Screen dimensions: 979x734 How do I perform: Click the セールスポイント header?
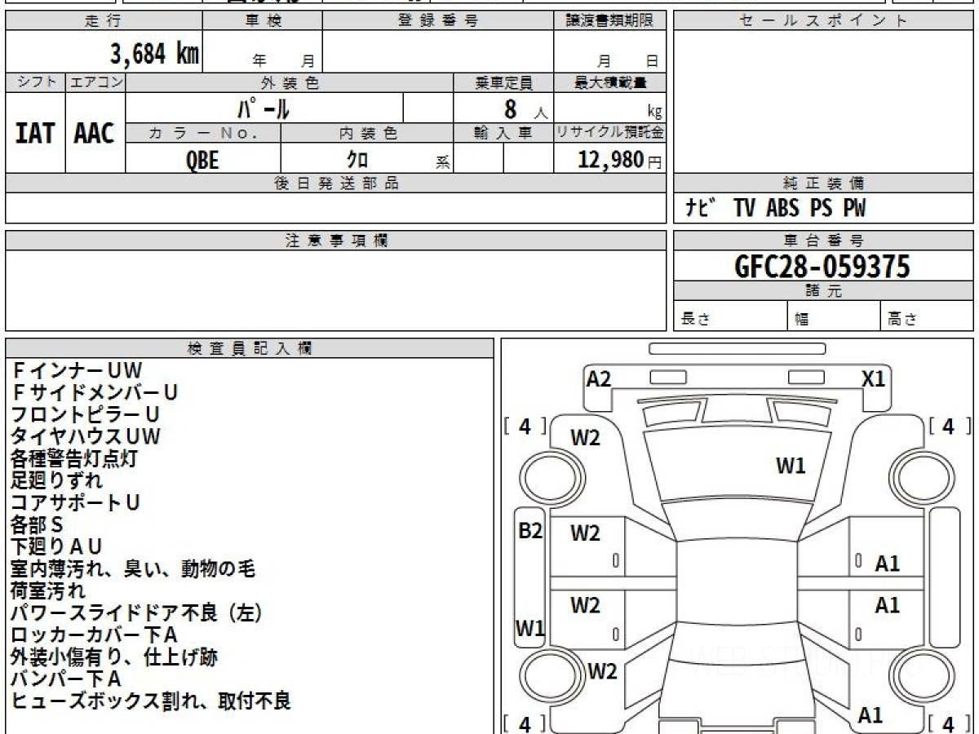(822, 21)
